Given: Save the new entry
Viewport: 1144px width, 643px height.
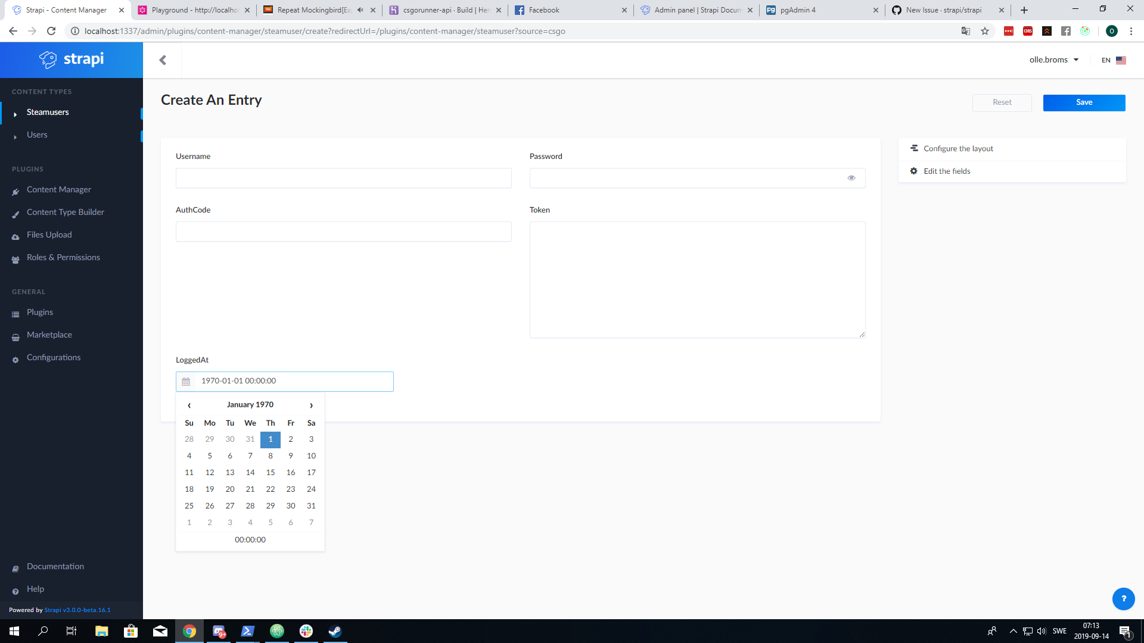Looking at the screenshot, I should 1084,102.
